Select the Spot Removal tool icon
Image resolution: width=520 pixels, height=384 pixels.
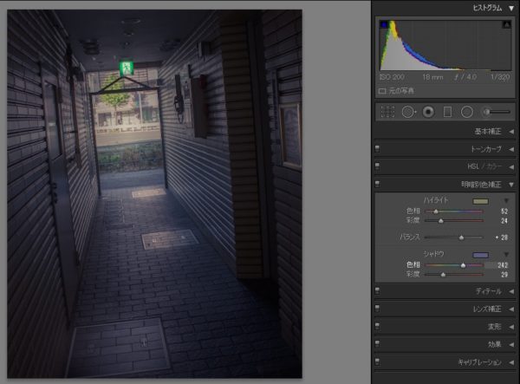[408, 112]
